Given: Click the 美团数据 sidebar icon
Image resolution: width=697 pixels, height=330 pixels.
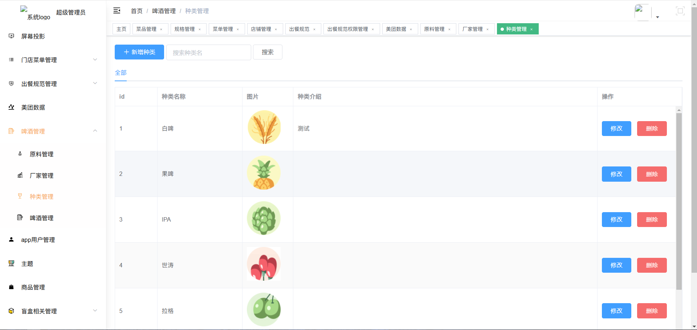Looking at the screenshot, I should coord(11,107).
